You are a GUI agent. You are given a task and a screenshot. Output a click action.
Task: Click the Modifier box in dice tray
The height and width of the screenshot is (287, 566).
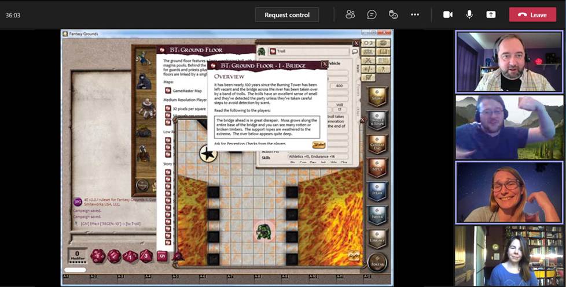pos(77,256)
